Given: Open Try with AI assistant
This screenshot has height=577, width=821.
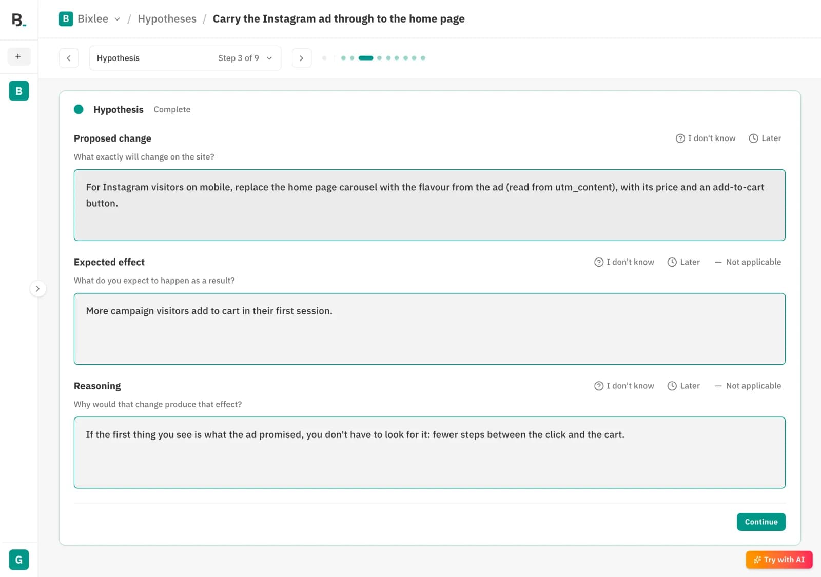Looking at the screenshot, I should [x=779, y=560].
